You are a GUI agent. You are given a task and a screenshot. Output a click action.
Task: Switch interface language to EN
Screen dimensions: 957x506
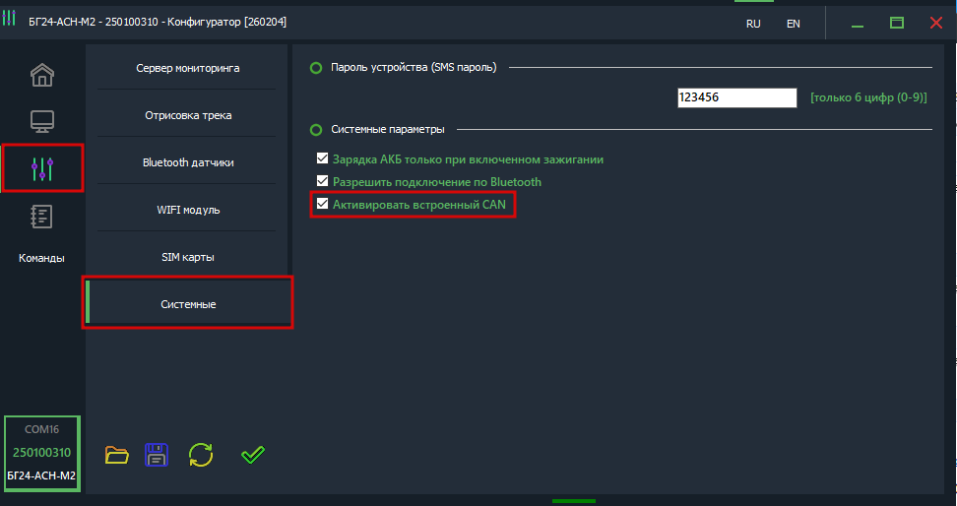pos(793,24)
